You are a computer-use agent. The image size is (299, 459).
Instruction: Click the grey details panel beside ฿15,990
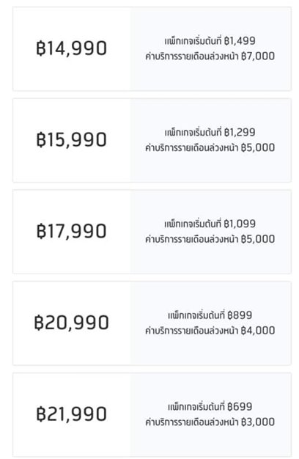(x=210, y=140)
